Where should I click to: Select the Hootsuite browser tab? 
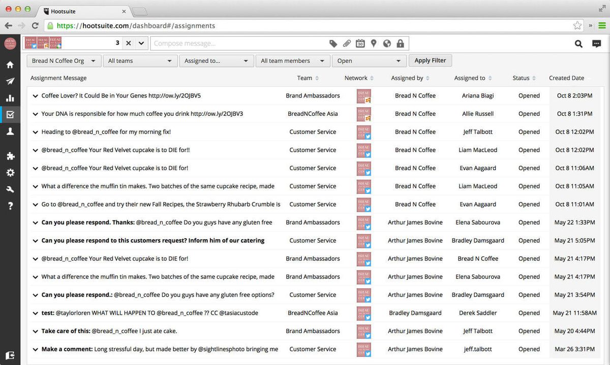tap(85, 11)
